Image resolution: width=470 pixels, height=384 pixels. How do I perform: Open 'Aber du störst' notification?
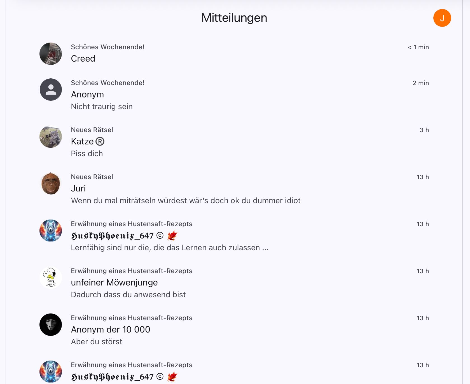click(234, 330)
